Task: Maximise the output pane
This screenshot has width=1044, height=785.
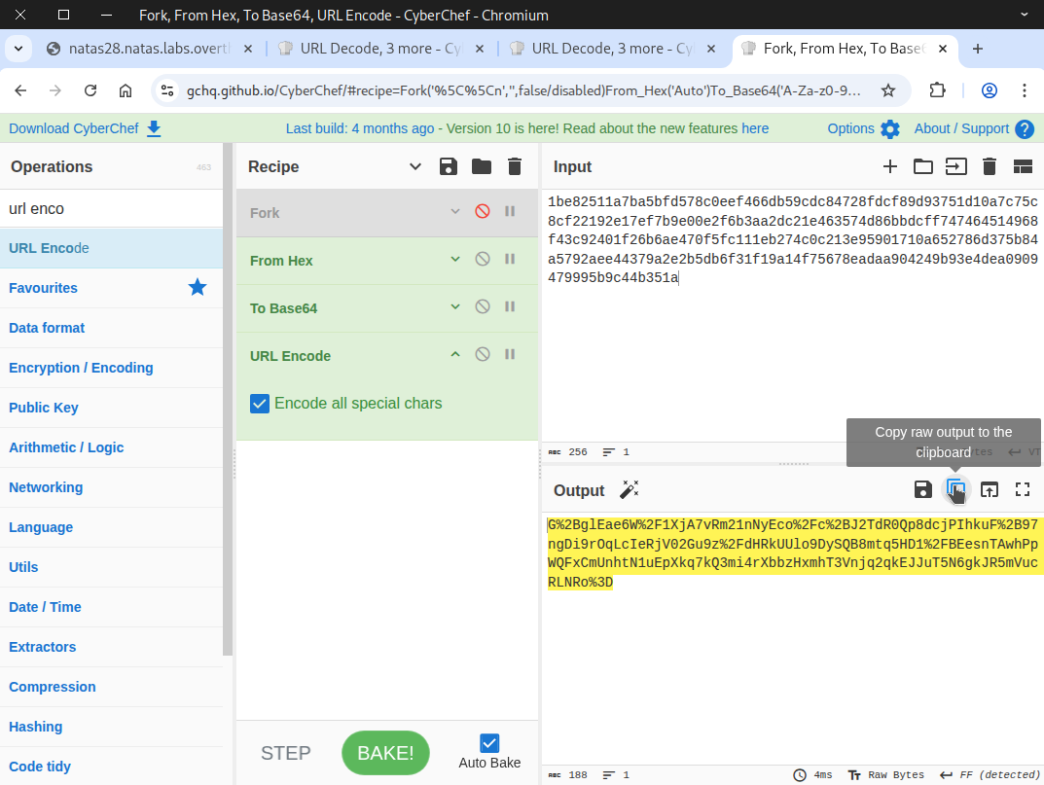Action: point(1023,490)
